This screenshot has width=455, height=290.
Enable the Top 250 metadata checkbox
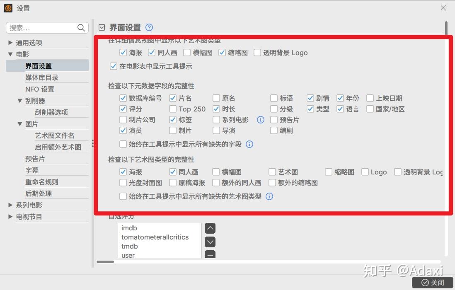point(173,109)
